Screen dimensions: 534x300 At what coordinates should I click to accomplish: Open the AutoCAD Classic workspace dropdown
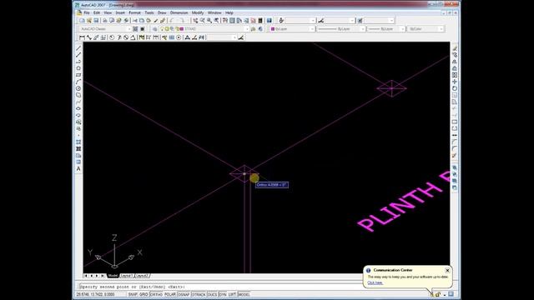(105, 29)
